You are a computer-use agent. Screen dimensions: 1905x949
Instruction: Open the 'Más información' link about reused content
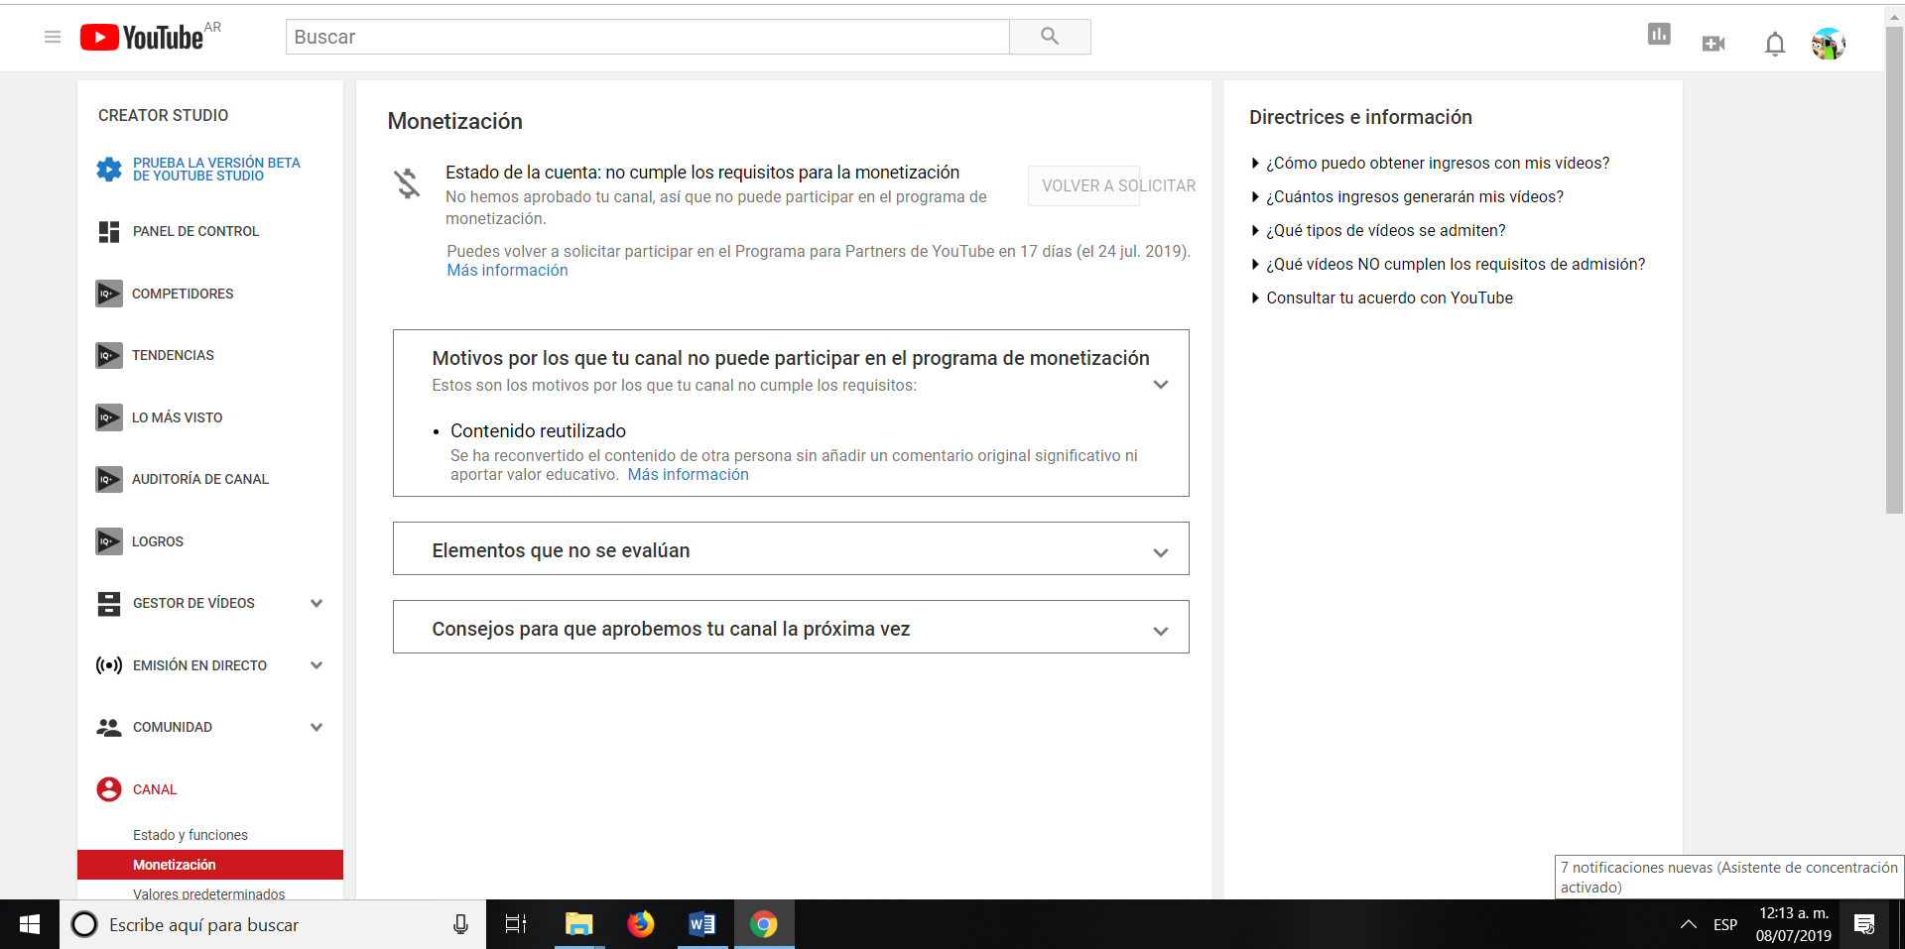(x=688, y=474)
